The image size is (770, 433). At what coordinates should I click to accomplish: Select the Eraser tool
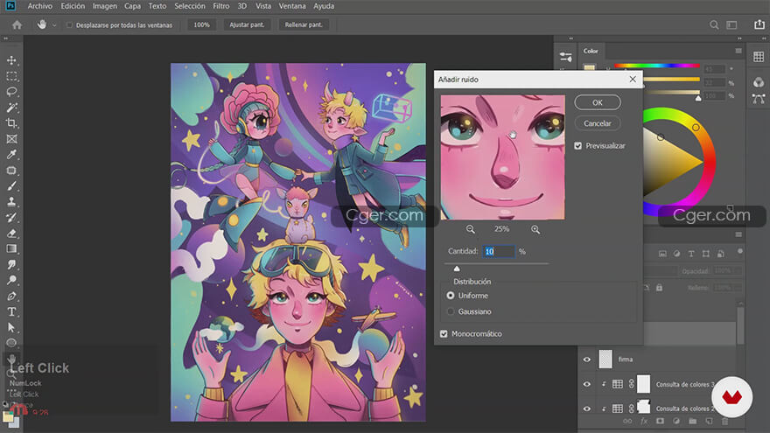tap(11, 234)
